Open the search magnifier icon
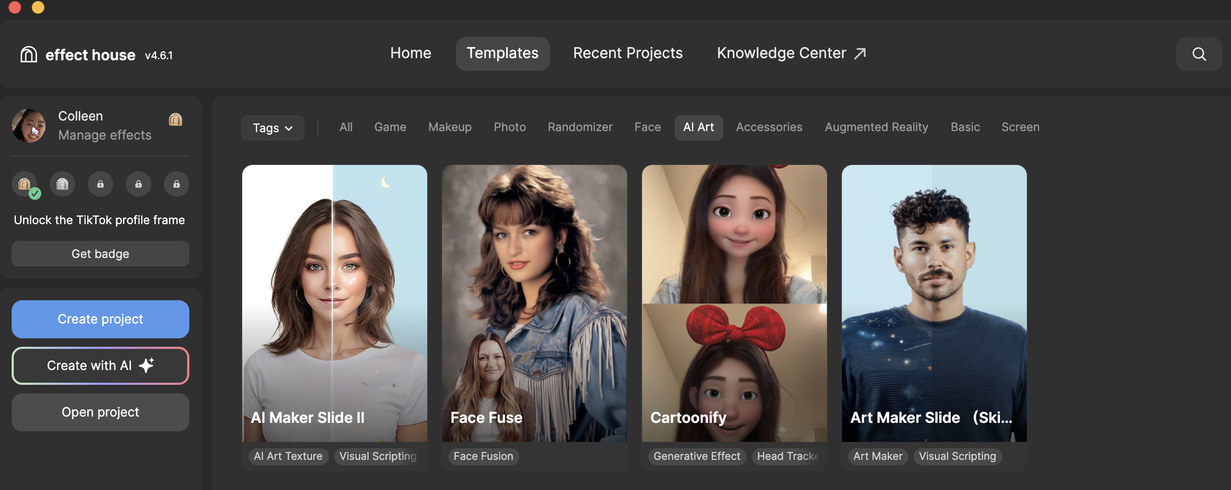The height and width of the screenshot is (490, 1231). (x=1199, y=54)
